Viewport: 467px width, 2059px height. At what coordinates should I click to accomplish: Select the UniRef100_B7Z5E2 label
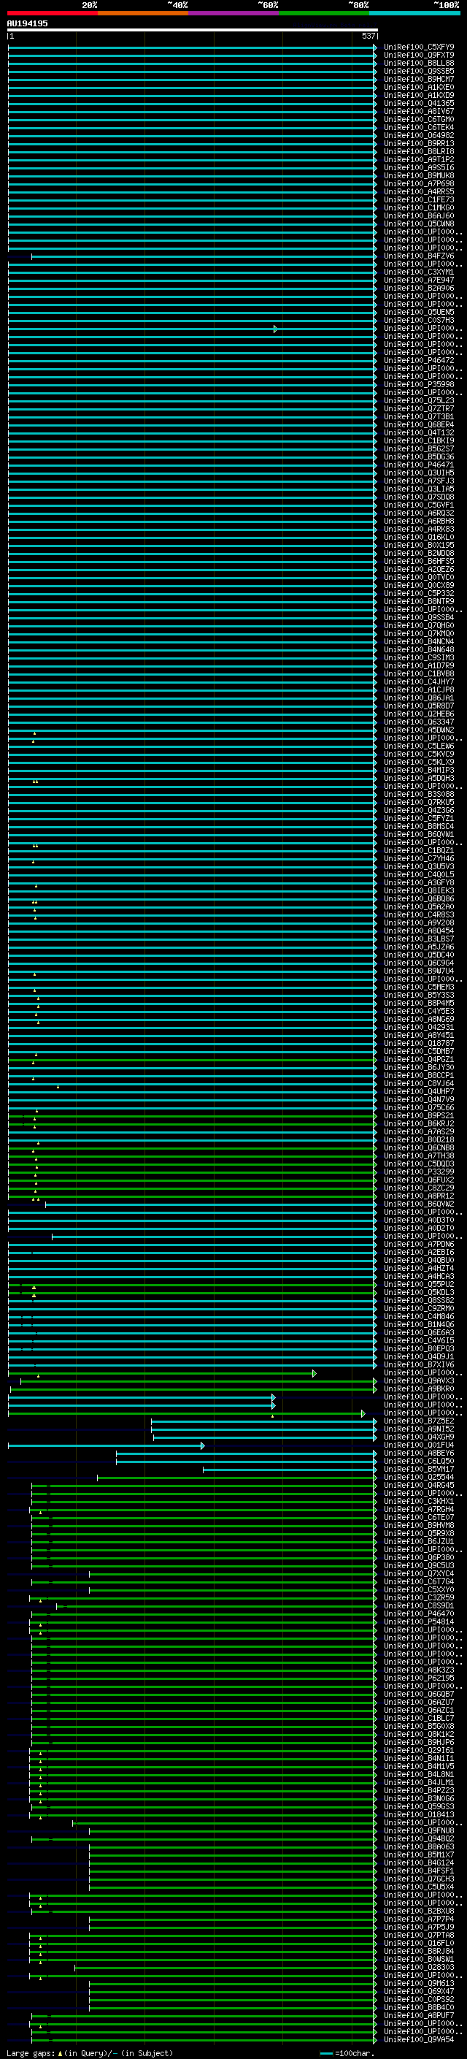(x=419, y=1421)
